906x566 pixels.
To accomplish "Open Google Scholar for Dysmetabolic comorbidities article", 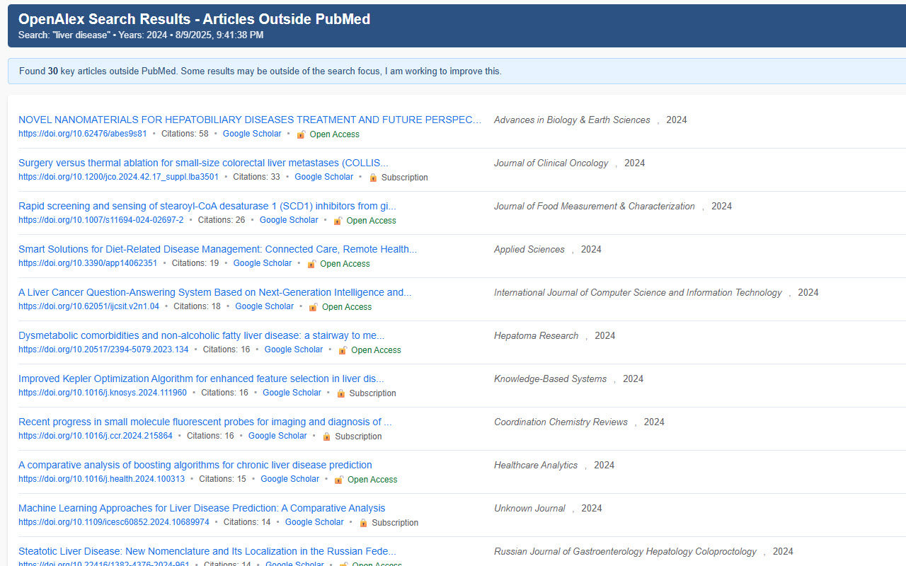I will 294,350.
